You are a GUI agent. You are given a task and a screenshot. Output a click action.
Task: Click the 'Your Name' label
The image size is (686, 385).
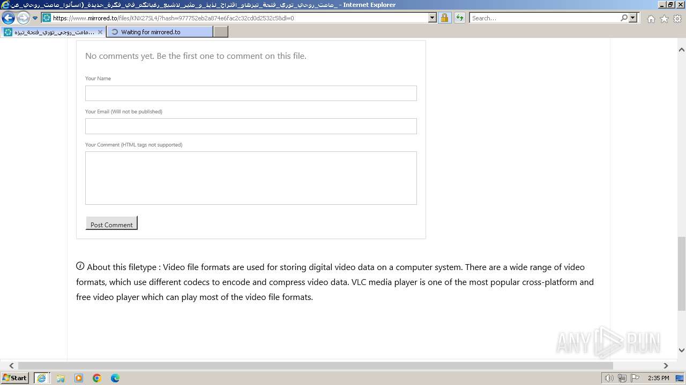[x=98, y=79]
